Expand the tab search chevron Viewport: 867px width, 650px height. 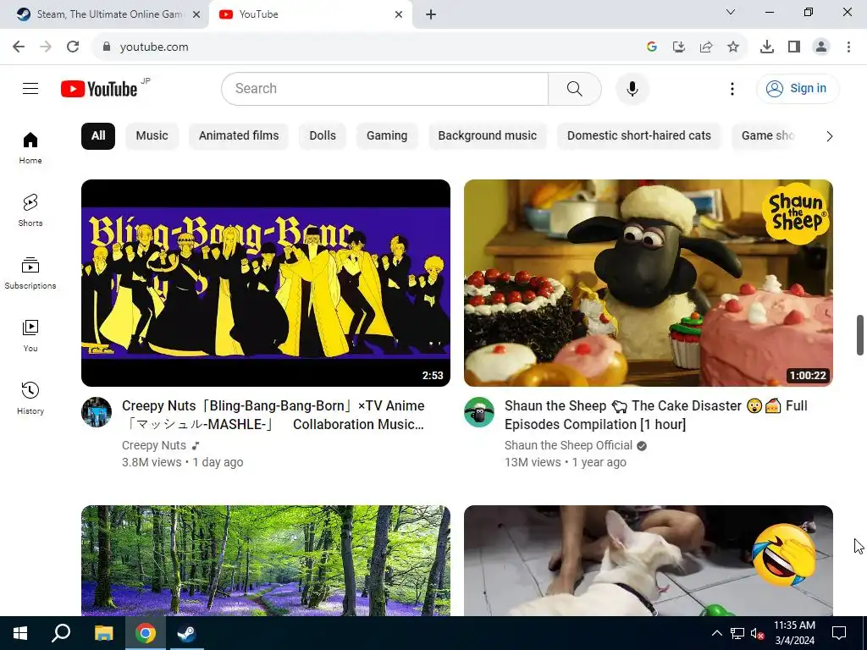(x=731, y=12)
